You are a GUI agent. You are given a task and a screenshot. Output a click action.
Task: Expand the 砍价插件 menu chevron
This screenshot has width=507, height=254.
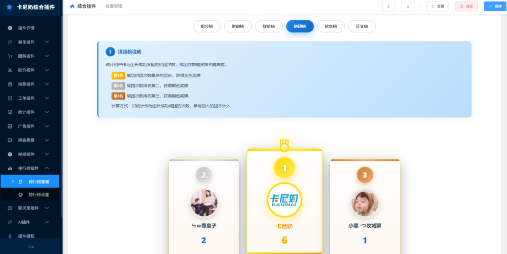coord(47,70)
